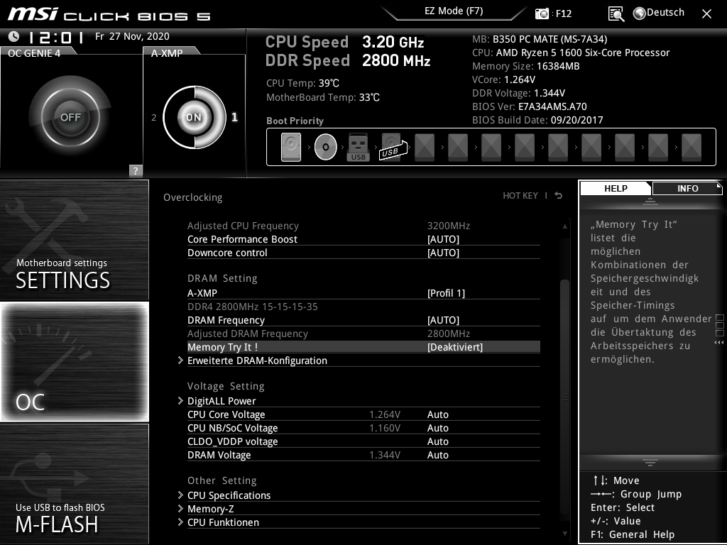Image resolution: width=727 pixels, height=545 pixels.
Task: Click the help panel side collapse arrows
Action: pyautogui.click(x=719, y=343)
